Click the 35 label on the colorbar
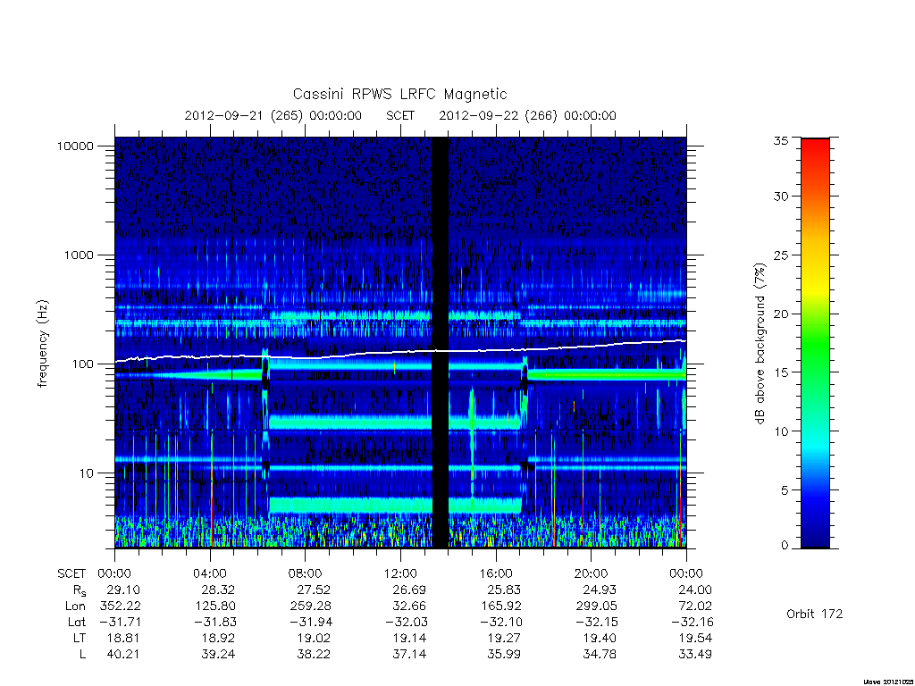915x686 pixels. (781, 140)
